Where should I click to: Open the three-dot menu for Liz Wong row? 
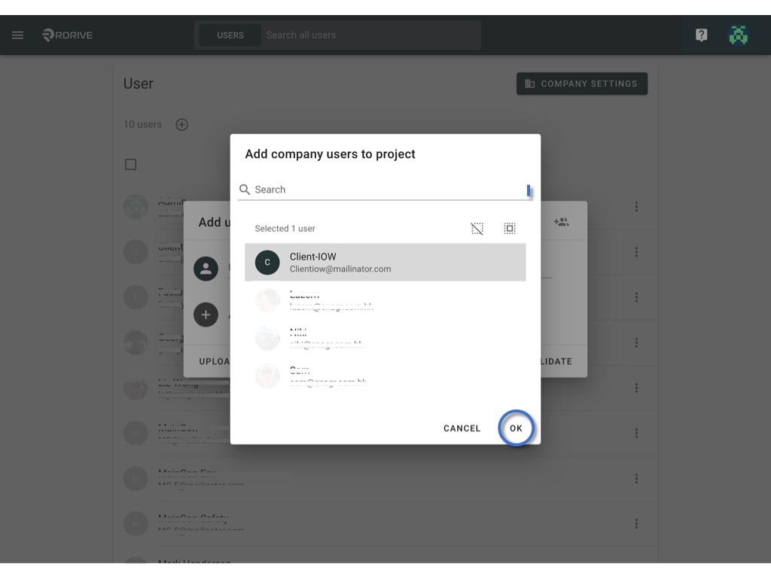tap(636, 388)
